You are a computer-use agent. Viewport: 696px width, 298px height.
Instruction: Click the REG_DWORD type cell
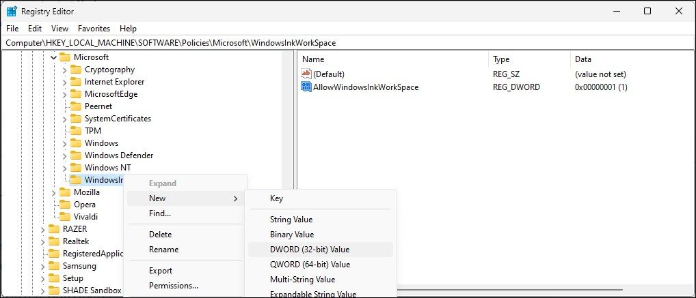tap(516, 87)
